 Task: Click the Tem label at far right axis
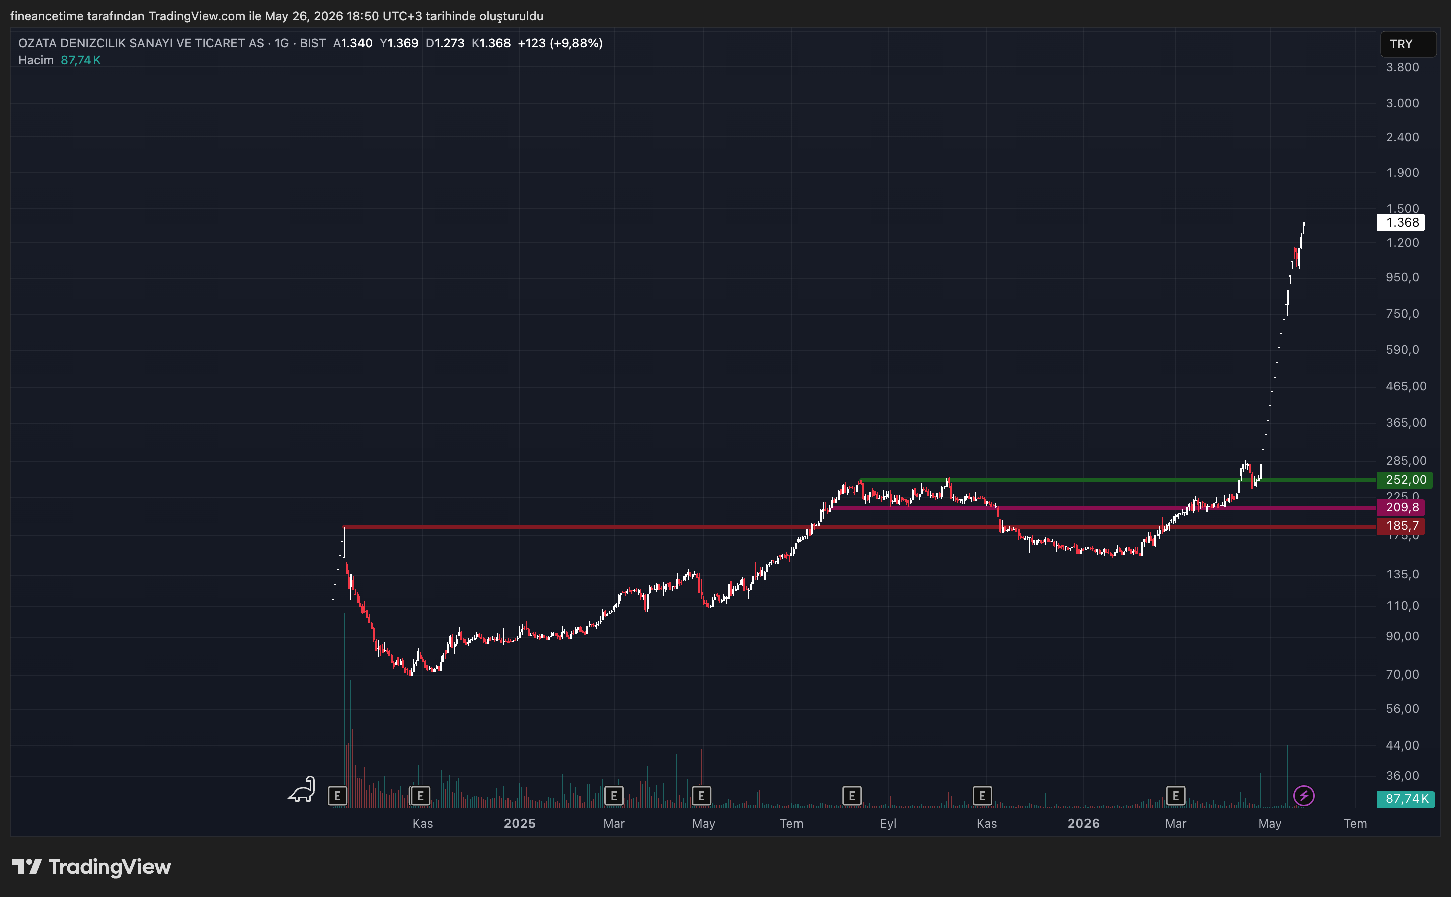[1355, 824]
